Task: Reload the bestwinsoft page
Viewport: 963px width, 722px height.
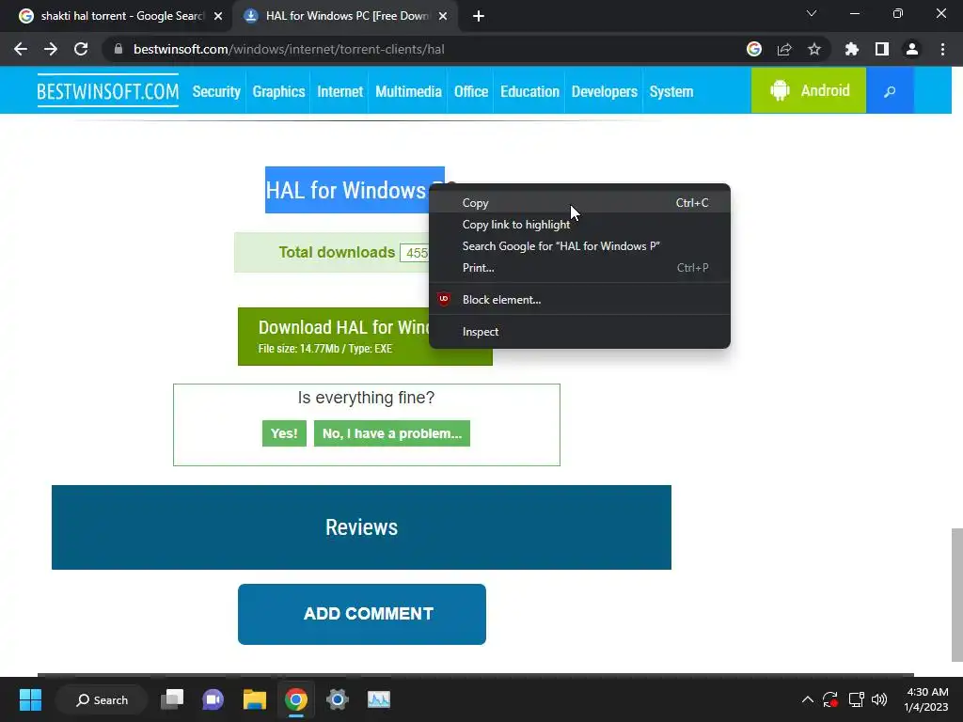Action: coord(81,49)
